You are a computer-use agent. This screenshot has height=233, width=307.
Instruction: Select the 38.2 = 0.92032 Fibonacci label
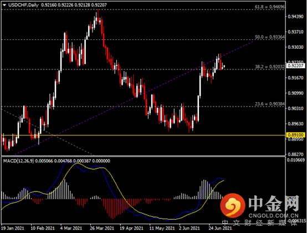(x=270, y=67)
